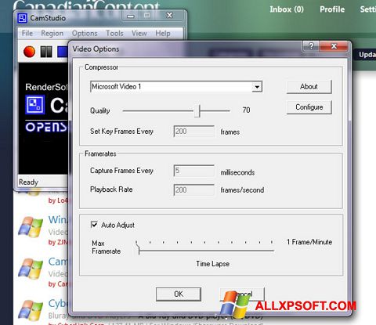The width and height of the screenshot is (376, 325).
Task: Open the Help menu in CamStudio
Action: (x=163, y=34)
